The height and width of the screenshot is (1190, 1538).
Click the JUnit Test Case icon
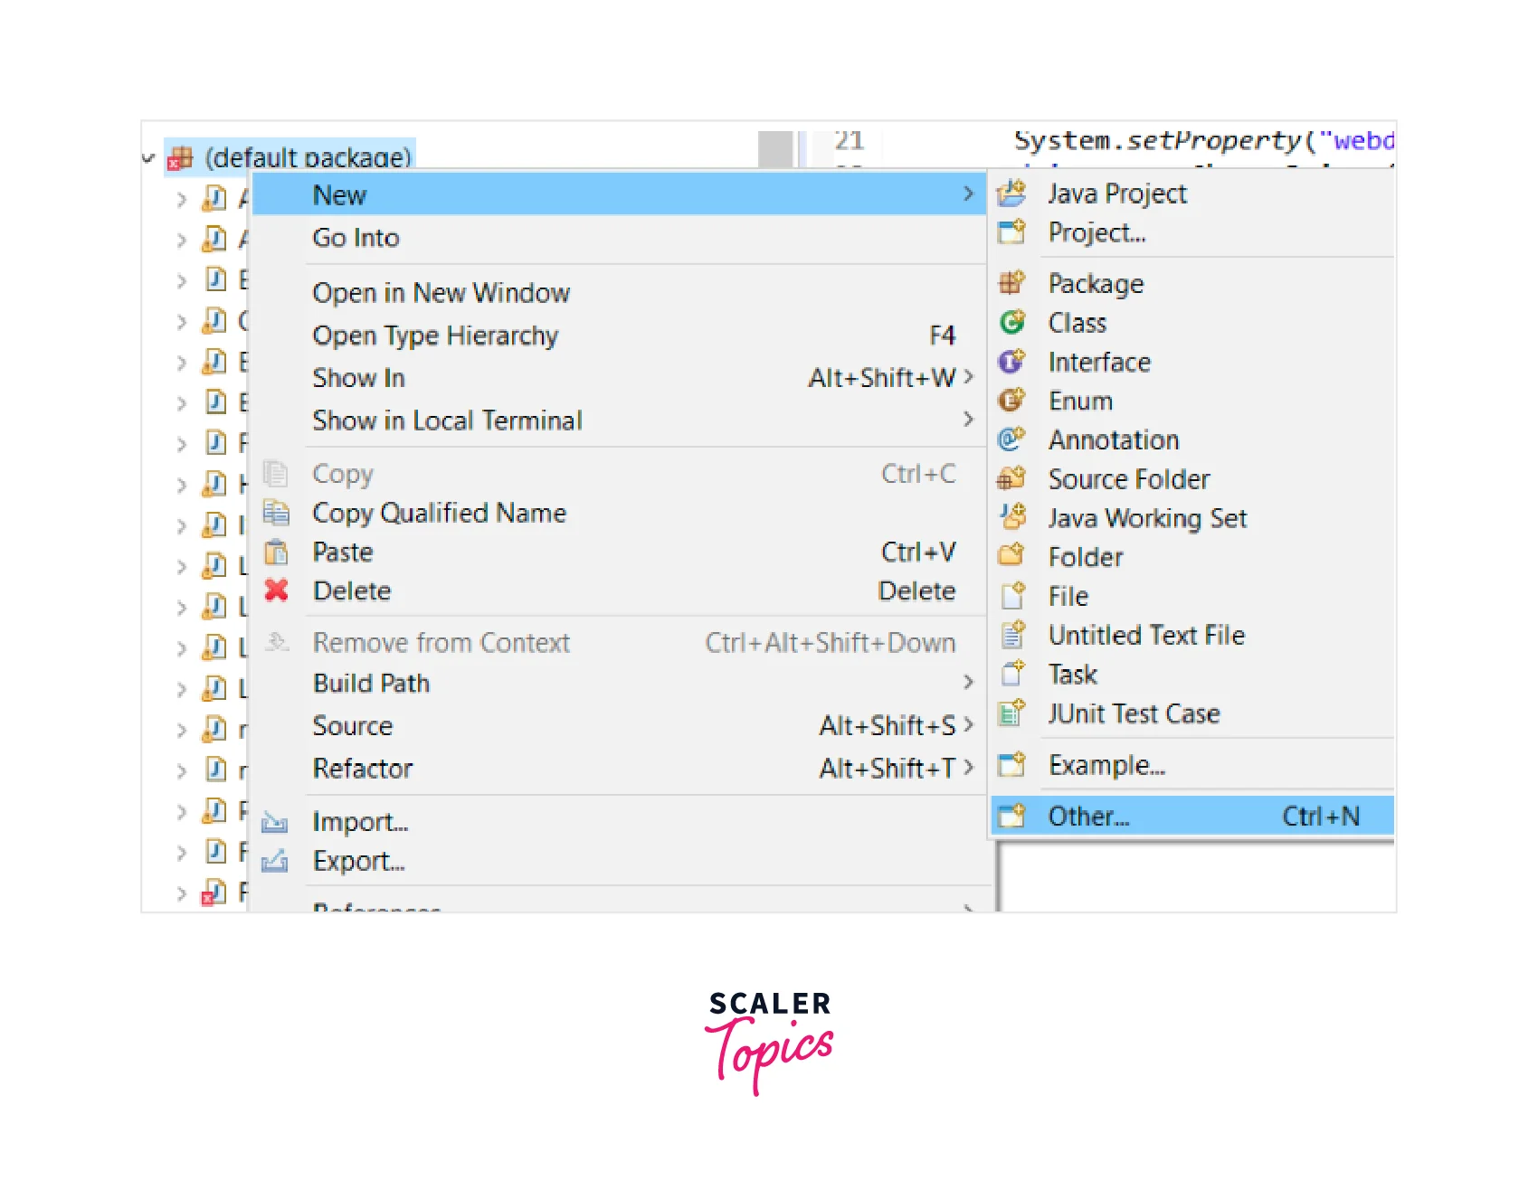[x=1011, y=713]
